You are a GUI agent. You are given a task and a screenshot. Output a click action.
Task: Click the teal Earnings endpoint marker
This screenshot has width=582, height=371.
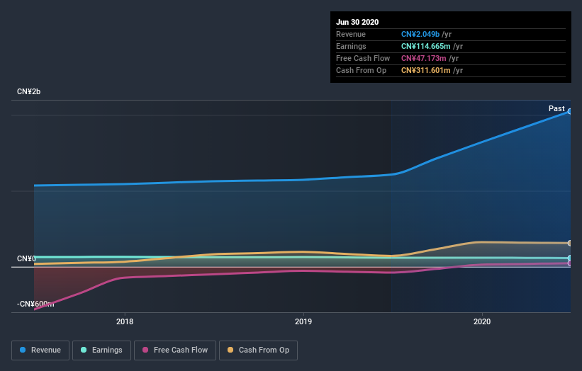coord(570,258)
